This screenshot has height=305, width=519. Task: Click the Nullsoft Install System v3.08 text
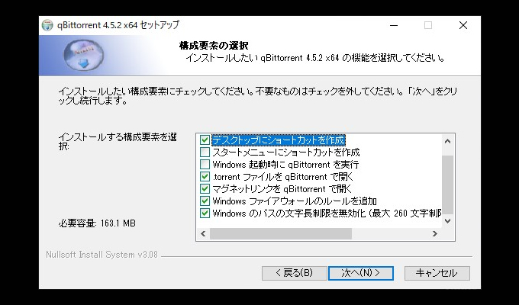pos(102,255)
